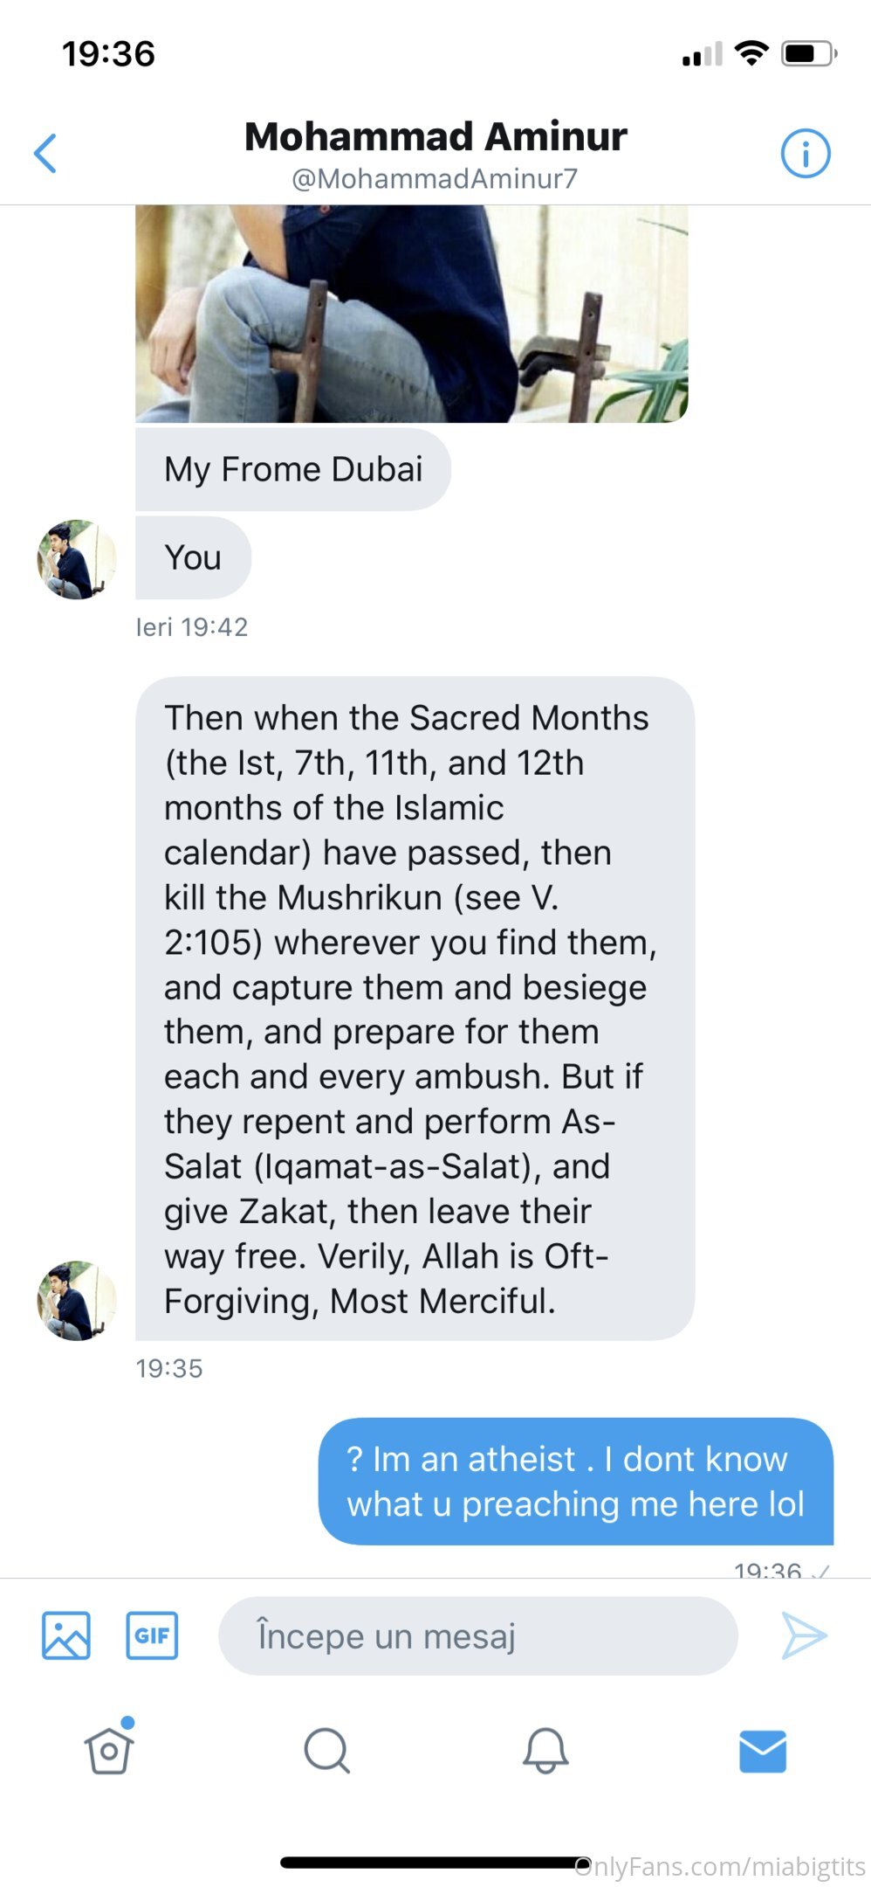Open the shared photo at top of chat

tap(412, 314)
